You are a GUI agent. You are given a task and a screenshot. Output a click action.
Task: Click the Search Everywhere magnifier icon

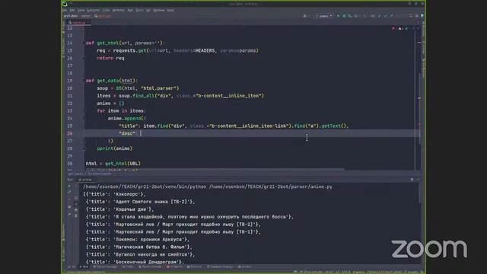tap(411, 16)
